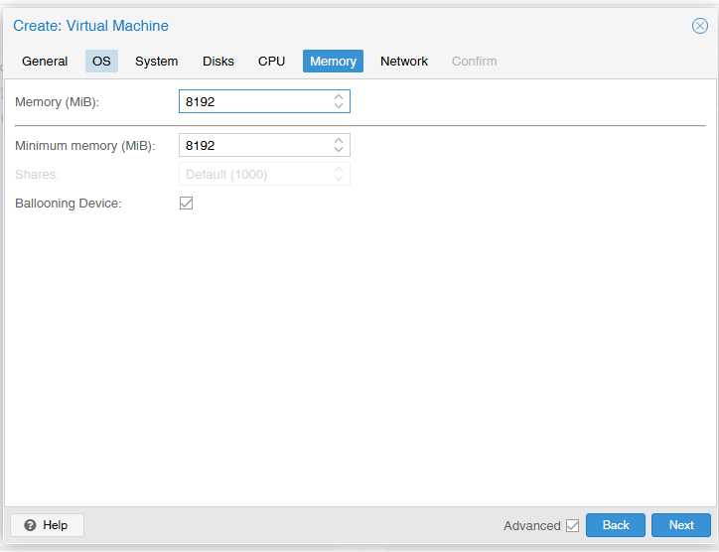Viewport: 719px width, 552px height.
Task: Switch to the Network tab
Action: pyautogui.click(x=404, y=61)
